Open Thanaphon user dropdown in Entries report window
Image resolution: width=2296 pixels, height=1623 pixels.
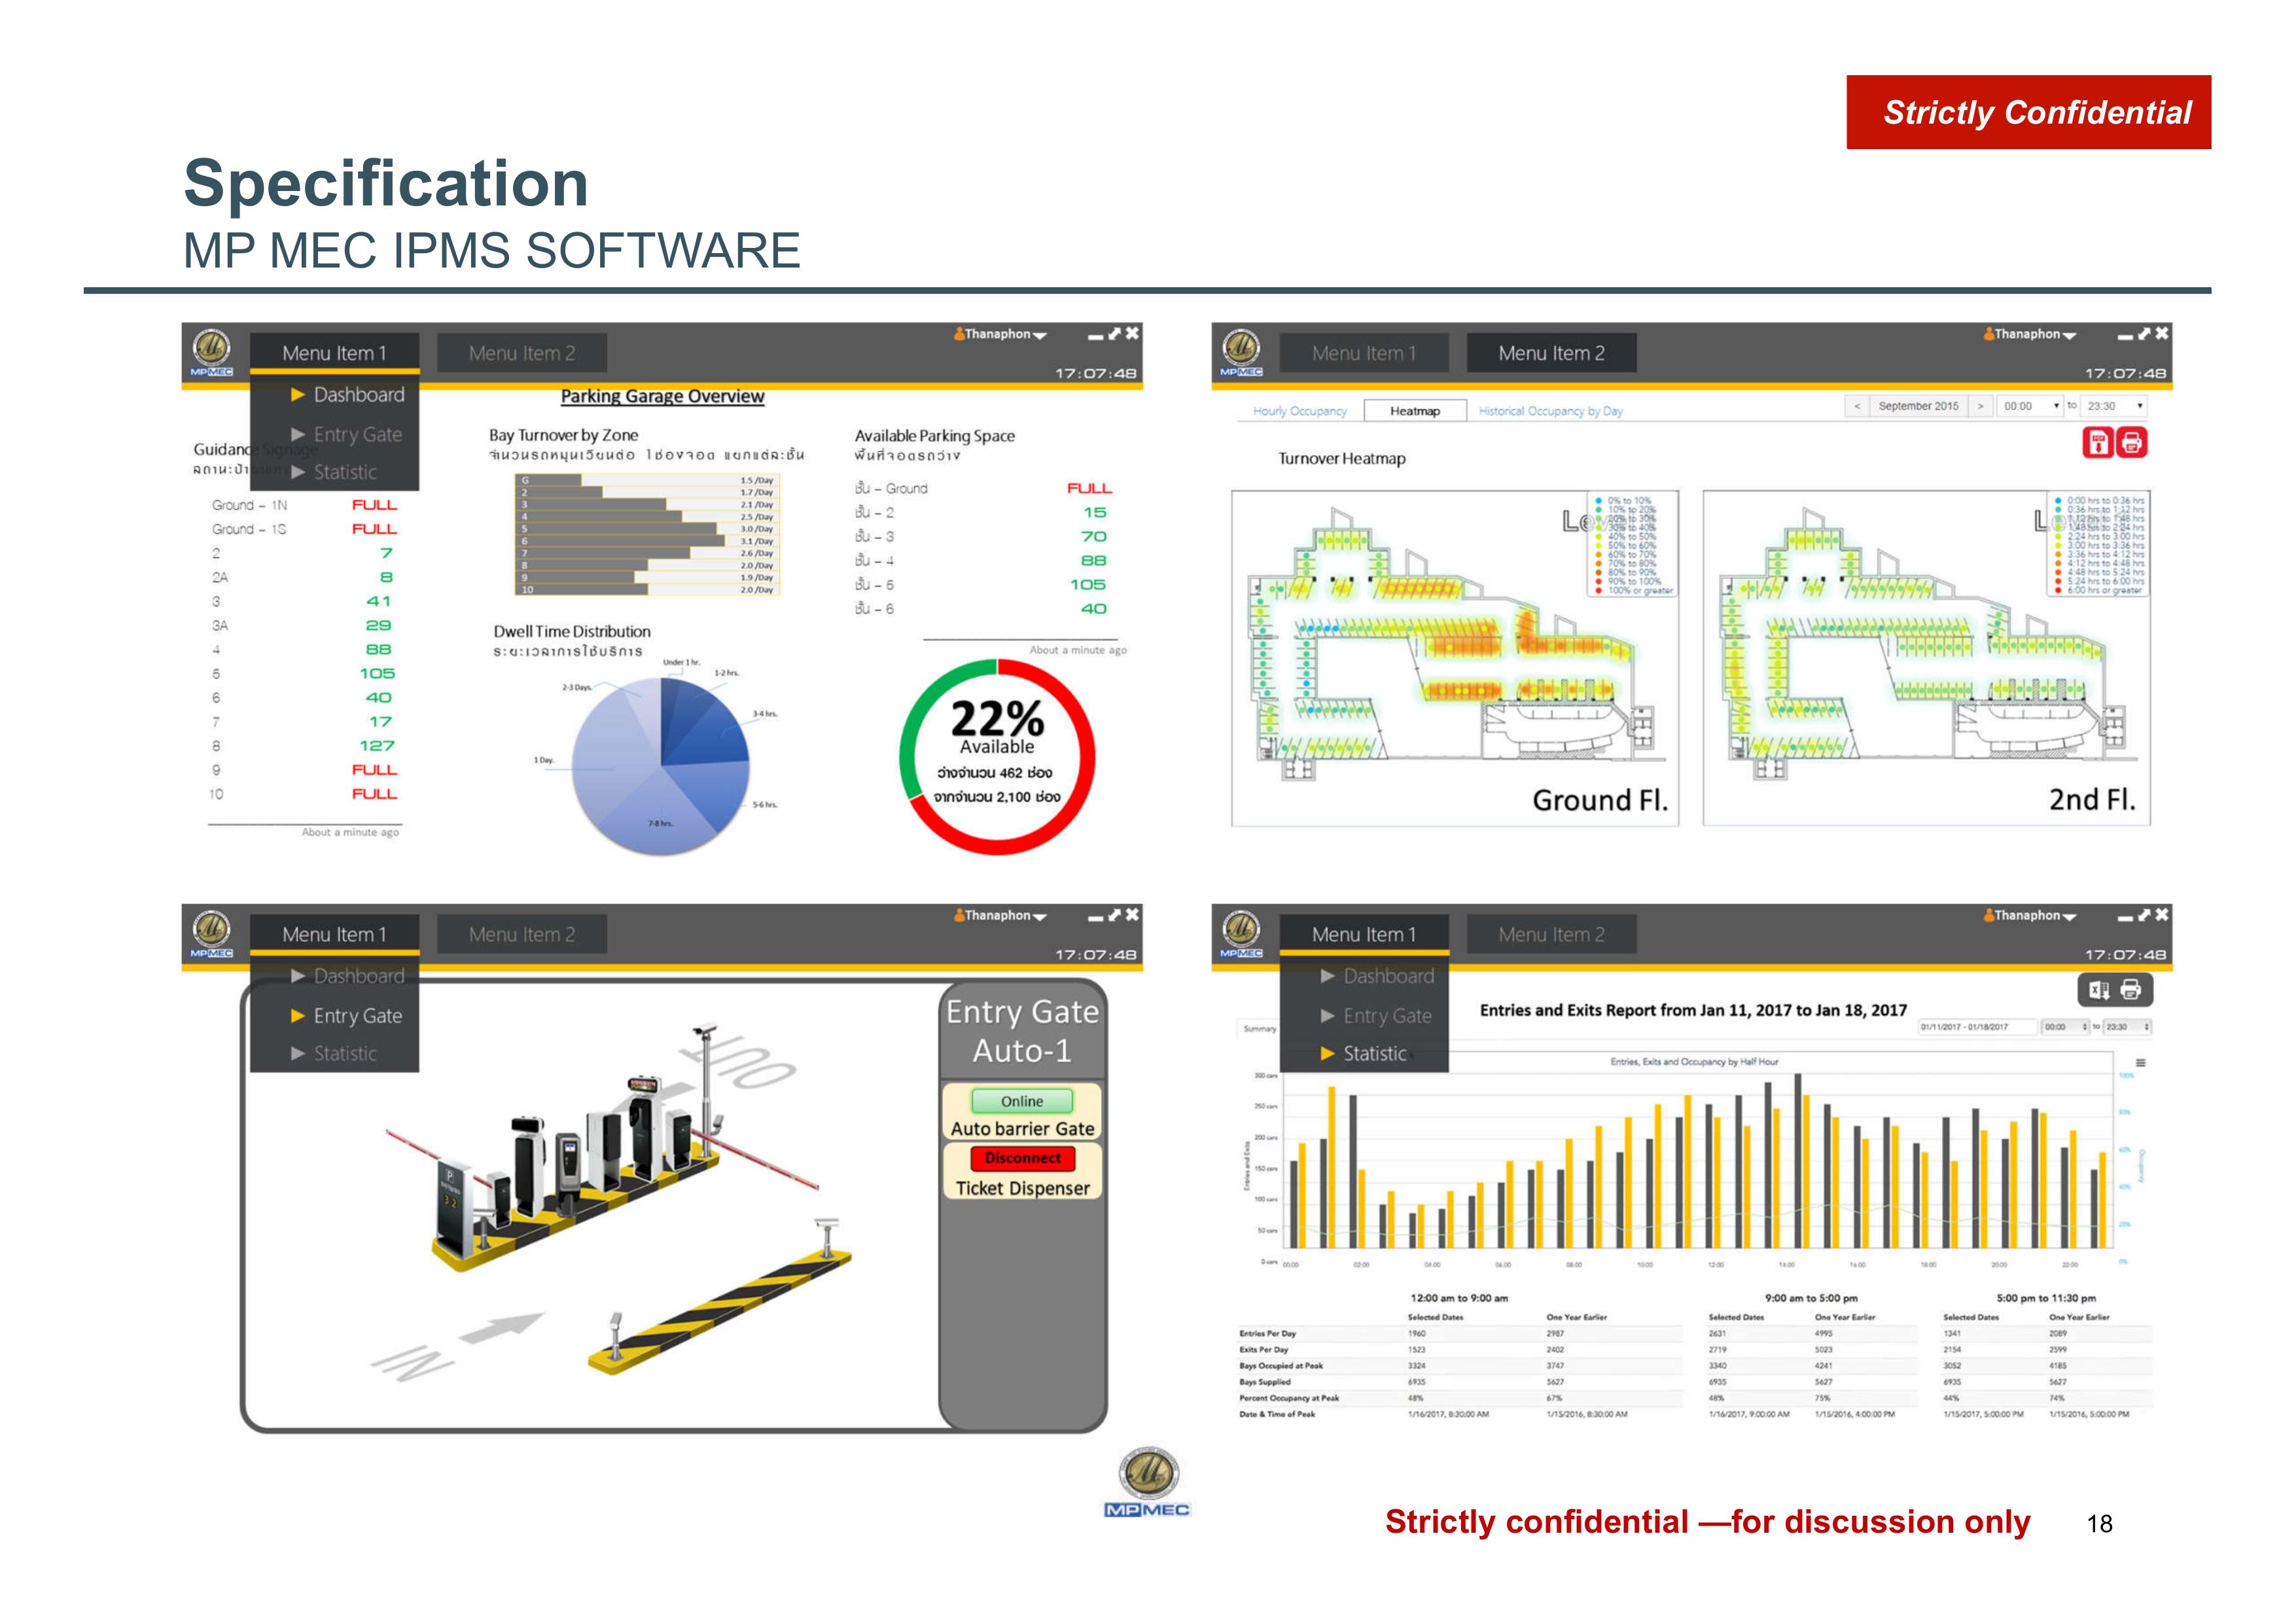click(2070, 917)
